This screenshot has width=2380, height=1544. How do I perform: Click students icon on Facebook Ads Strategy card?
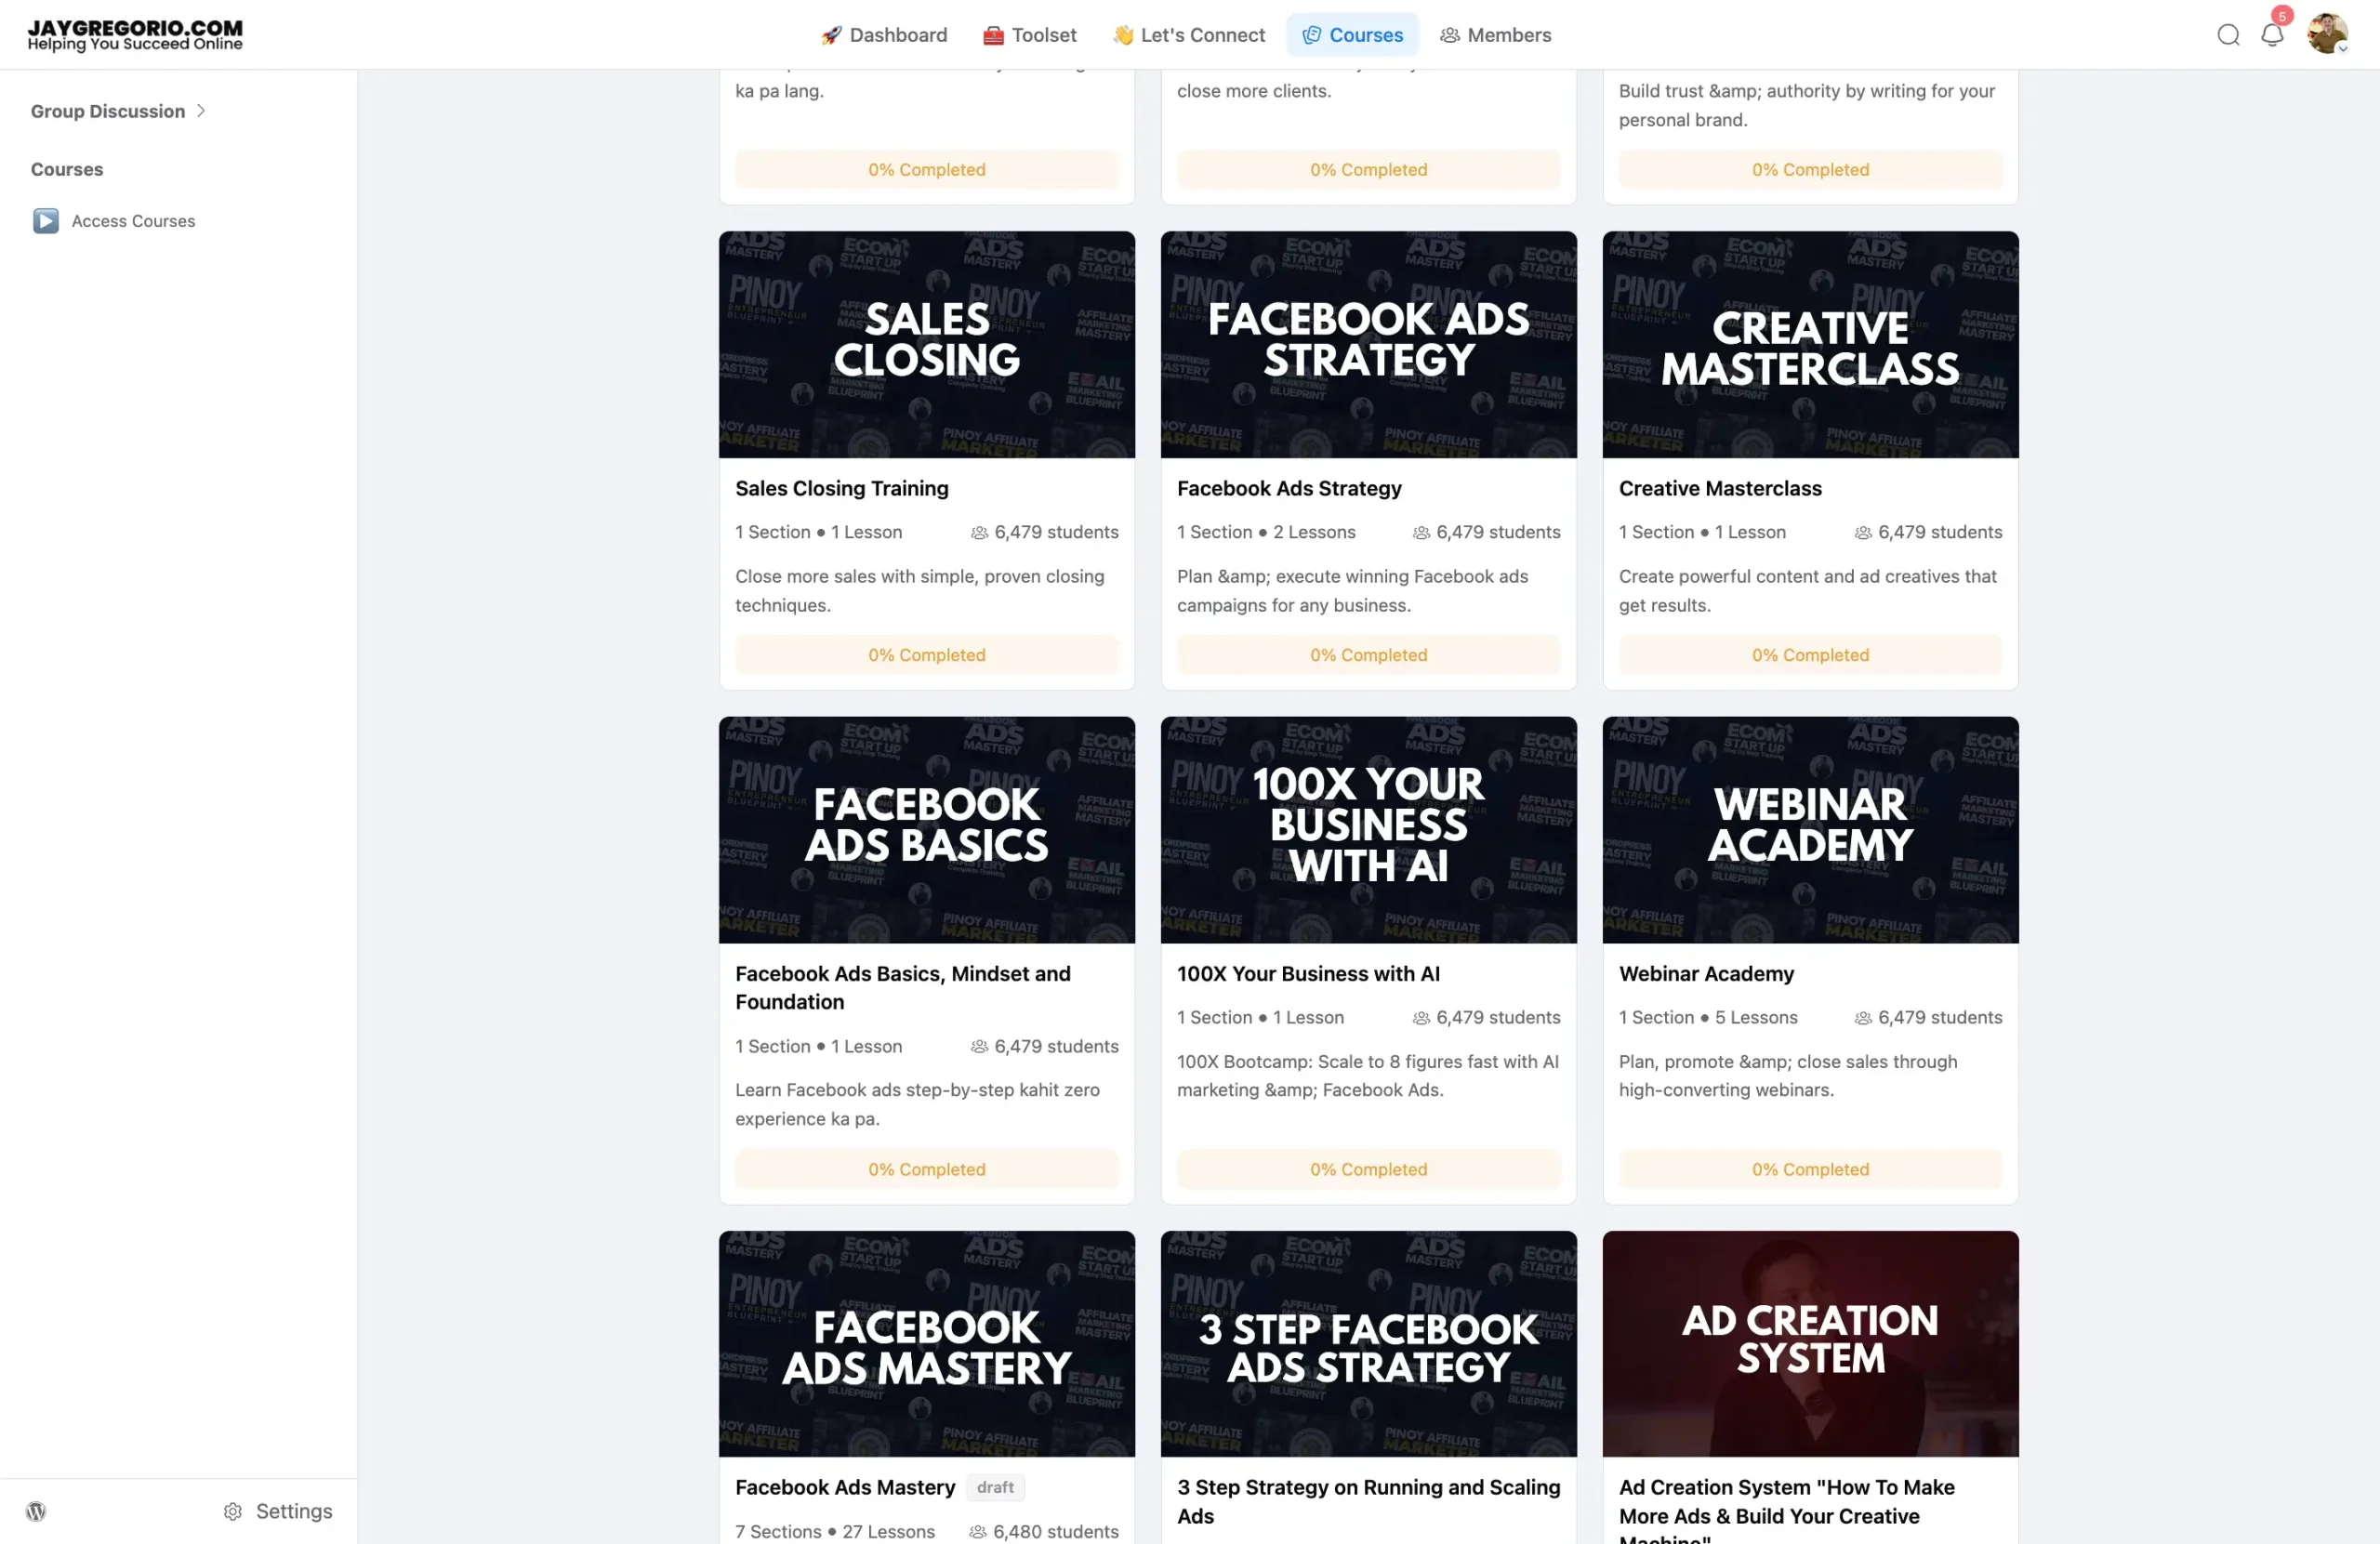pos(1421,533)
